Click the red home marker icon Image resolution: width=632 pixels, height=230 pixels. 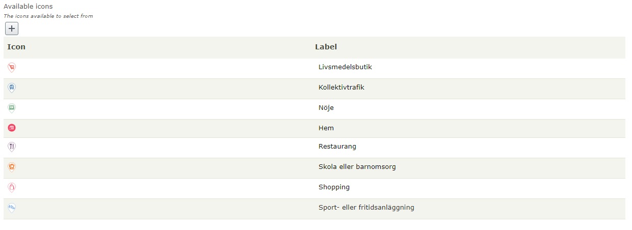(12, 128)
